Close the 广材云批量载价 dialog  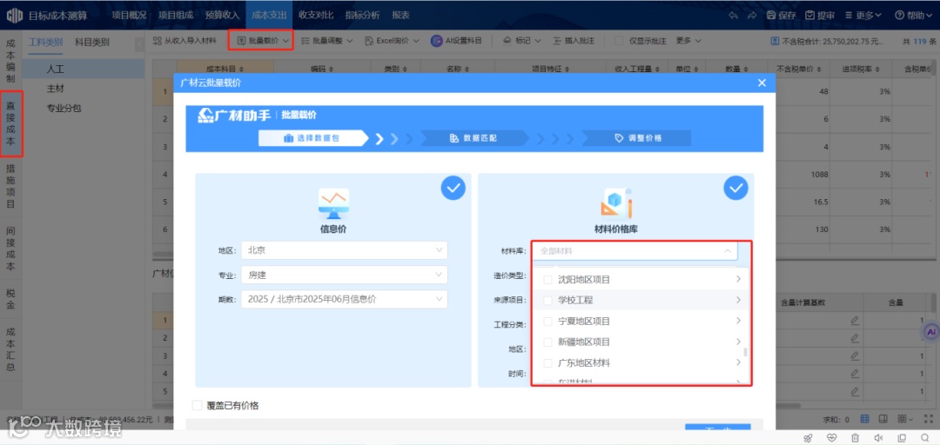(x=762, y=83)
